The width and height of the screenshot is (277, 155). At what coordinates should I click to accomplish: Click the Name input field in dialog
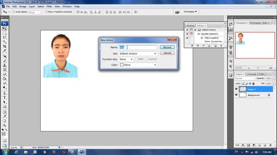[x=138, y=47]
